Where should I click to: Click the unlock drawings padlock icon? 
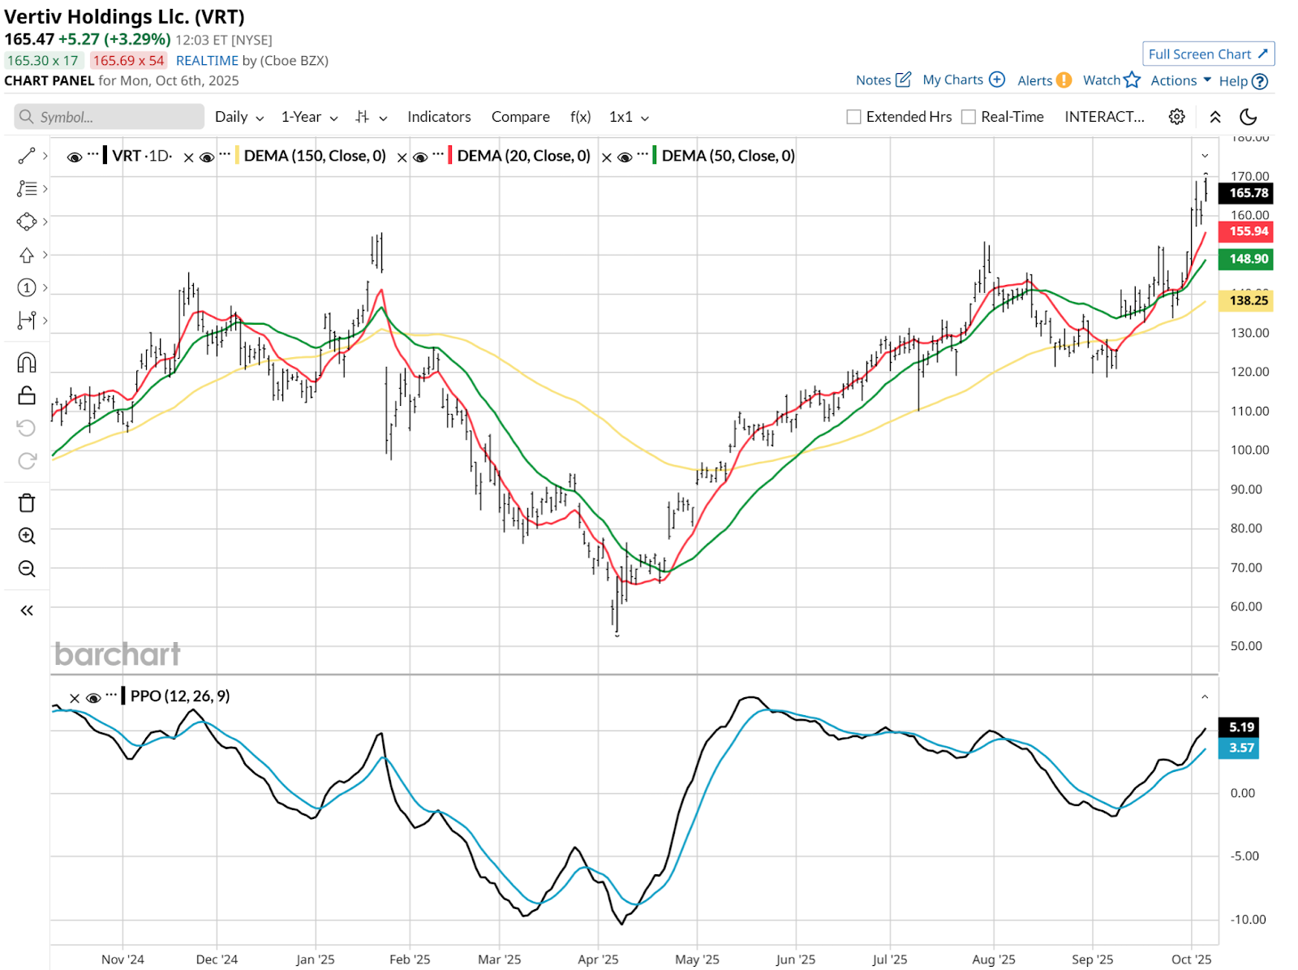click(27, 395)
